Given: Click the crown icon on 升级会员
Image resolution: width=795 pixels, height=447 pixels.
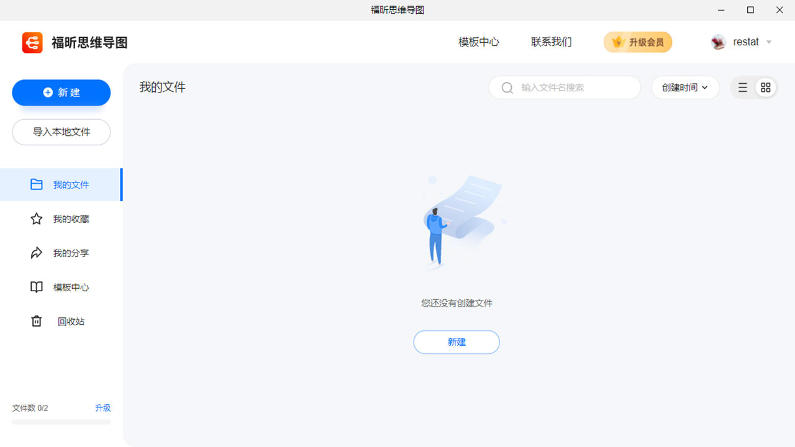Looking at the screenshot, I should click(x=617, y=42).
